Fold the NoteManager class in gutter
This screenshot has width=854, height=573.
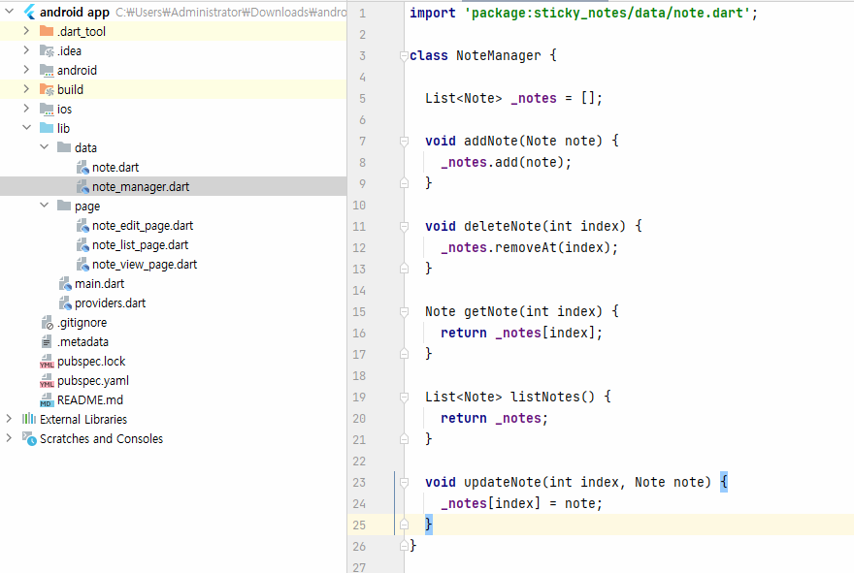tap(405, 56)
